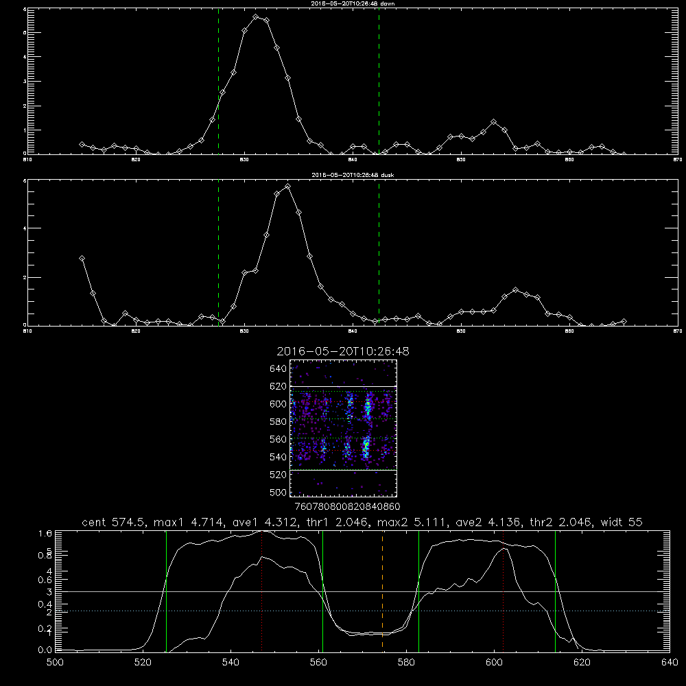This screenshot has width=686, height=686.
Task: Click the secondary dawn peak diamond near 853
Action: [x=493, y=122]
